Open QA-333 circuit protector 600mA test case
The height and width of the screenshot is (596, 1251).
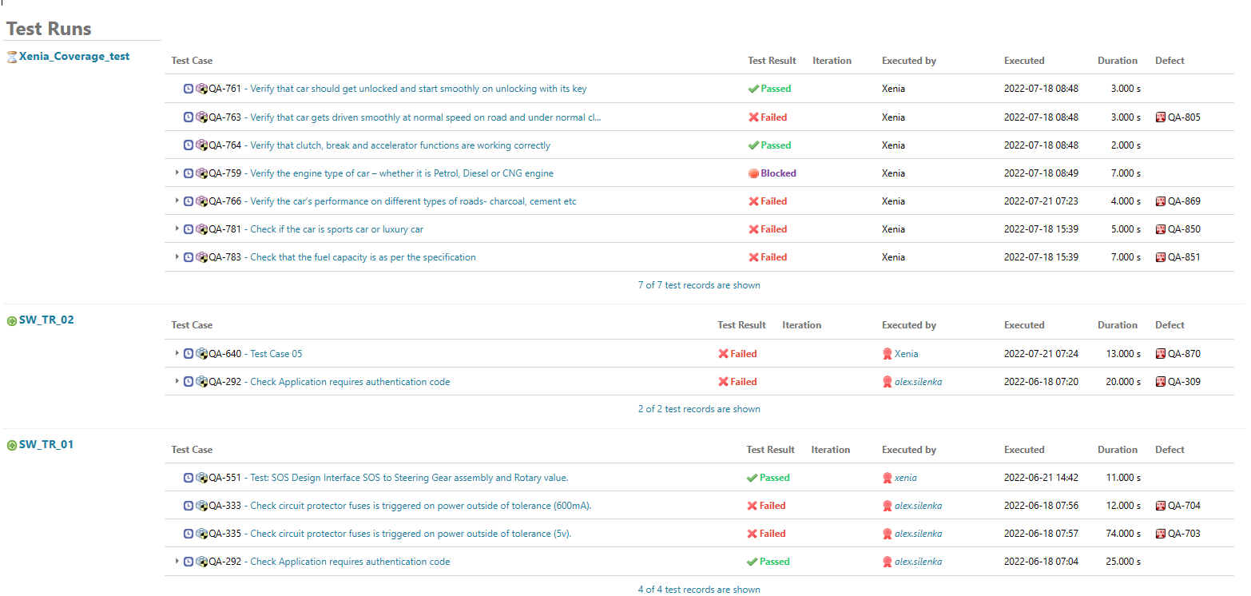pos(421,506)
